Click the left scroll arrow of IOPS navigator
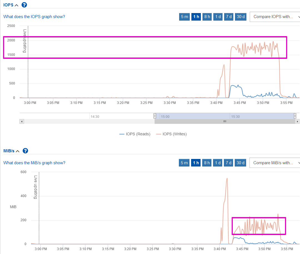This screenshot has width=300, height=254. tap(22, 121)
